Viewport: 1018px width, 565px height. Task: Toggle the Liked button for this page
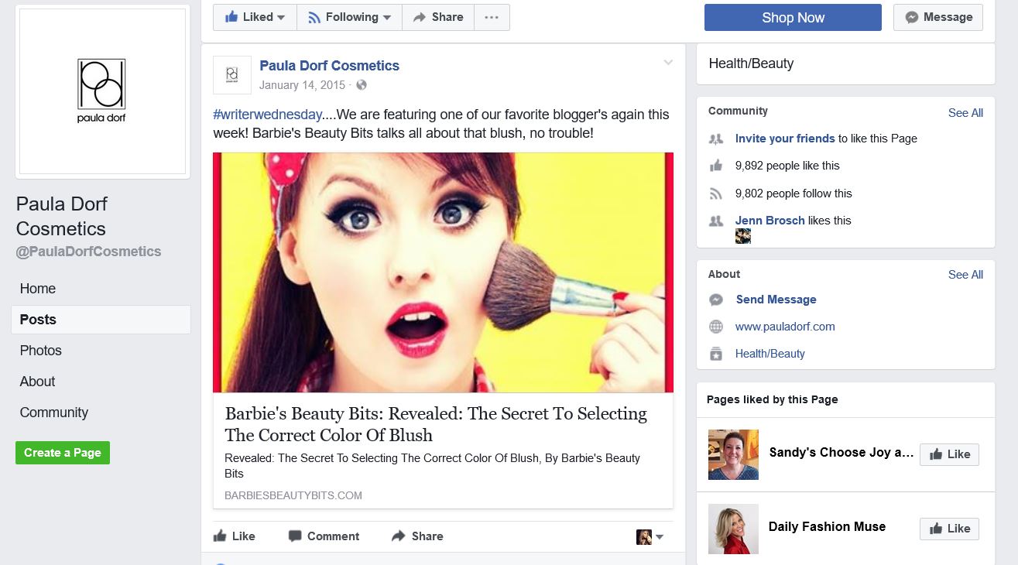(x=255, y=17)
